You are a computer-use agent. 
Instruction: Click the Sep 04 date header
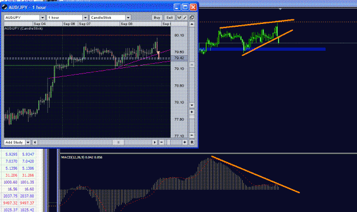pos(39,24)
